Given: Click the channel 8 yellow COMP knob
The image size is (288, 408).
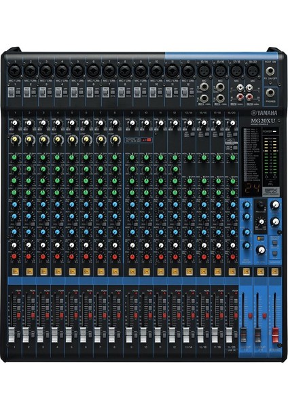Looking at the screenshot, I should click(x=115, y=139).
